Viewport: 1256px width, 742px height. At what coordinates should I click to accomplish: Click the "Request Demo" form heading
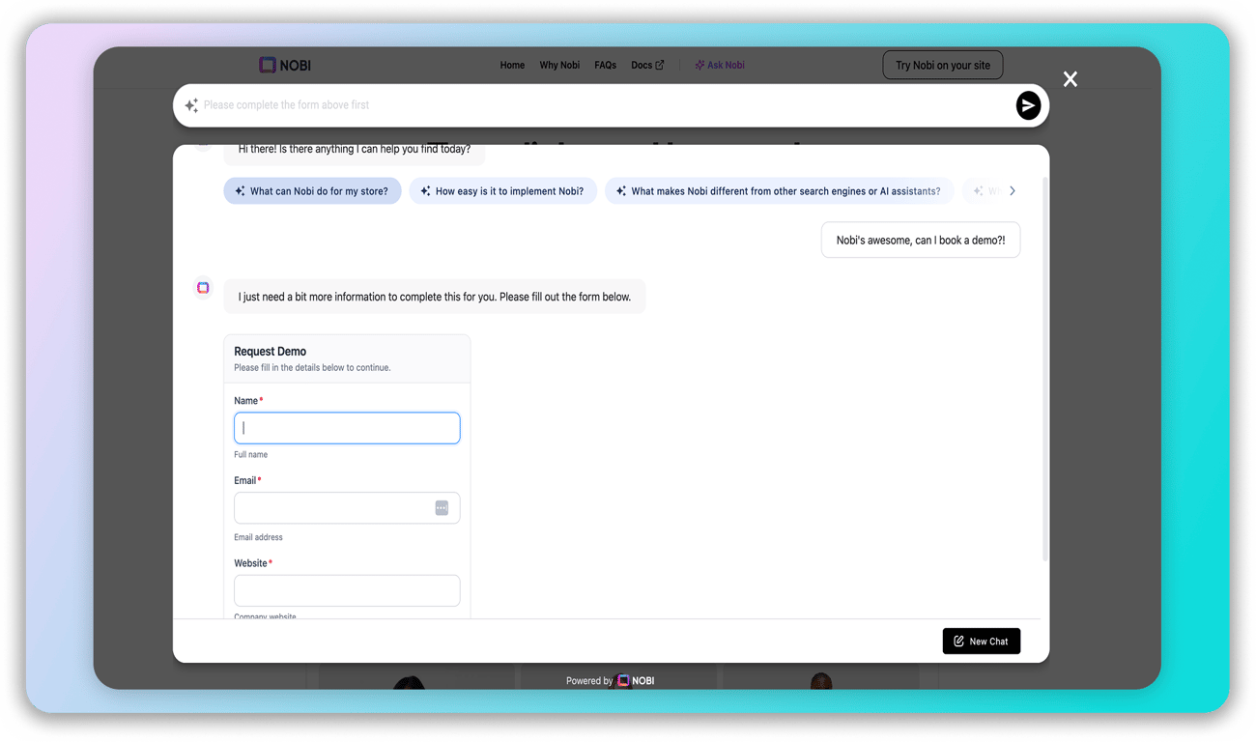click(x=271, y=352)
